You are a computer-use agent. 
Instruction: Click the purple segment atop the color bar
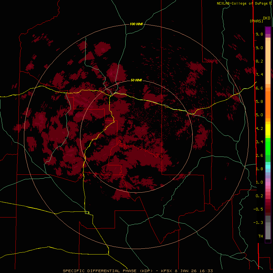pyautogui.click(x=268, y=30)
